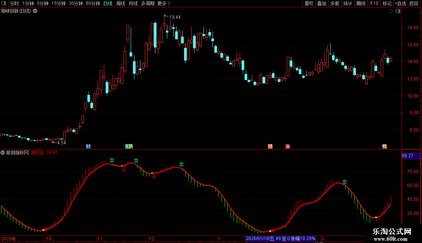Click the 海峡创新(日线) stock title
The width and height of the screenshot is (422, 243).
tap(16, 11)
